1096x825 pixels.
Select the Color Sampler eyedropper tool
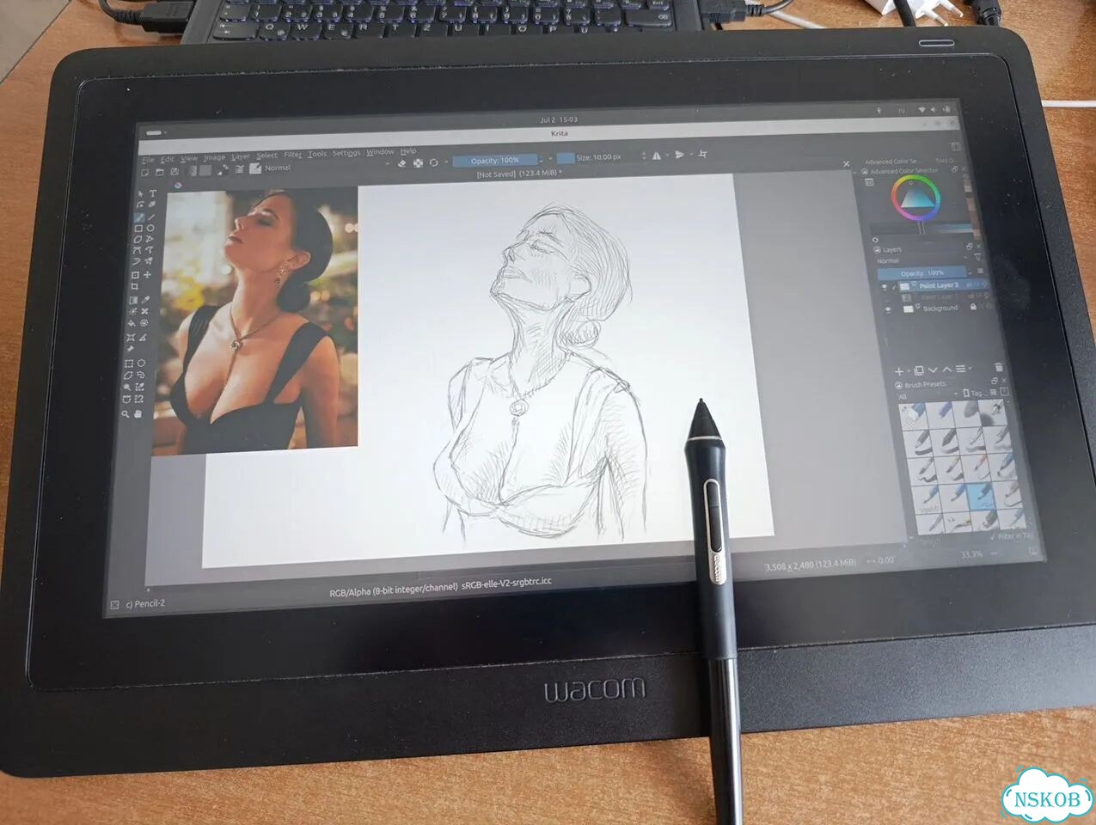coord(145,299)
